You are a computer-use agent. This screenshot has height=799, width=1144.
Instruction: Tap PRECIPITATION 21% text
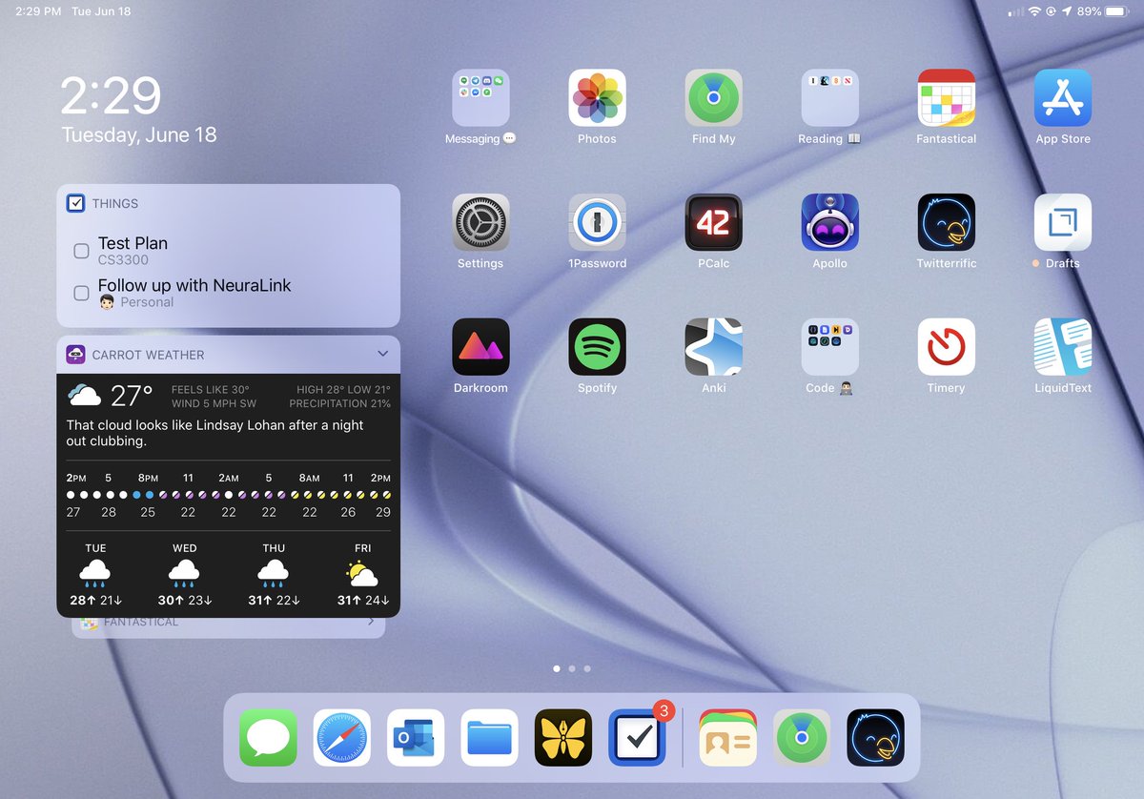(340, 403)
